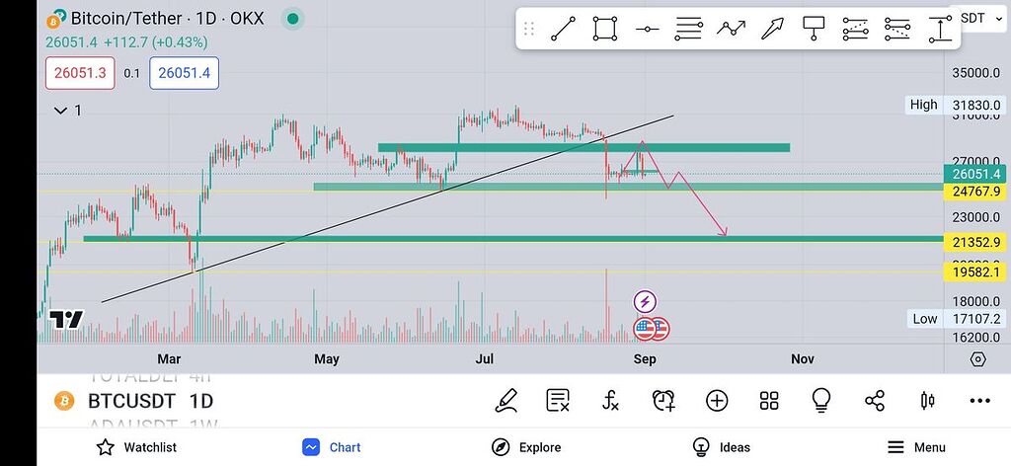Open the chart layout grid icon
This screenshot has height=466, width=1011.
pyautogui.click(x=769, y=400)
